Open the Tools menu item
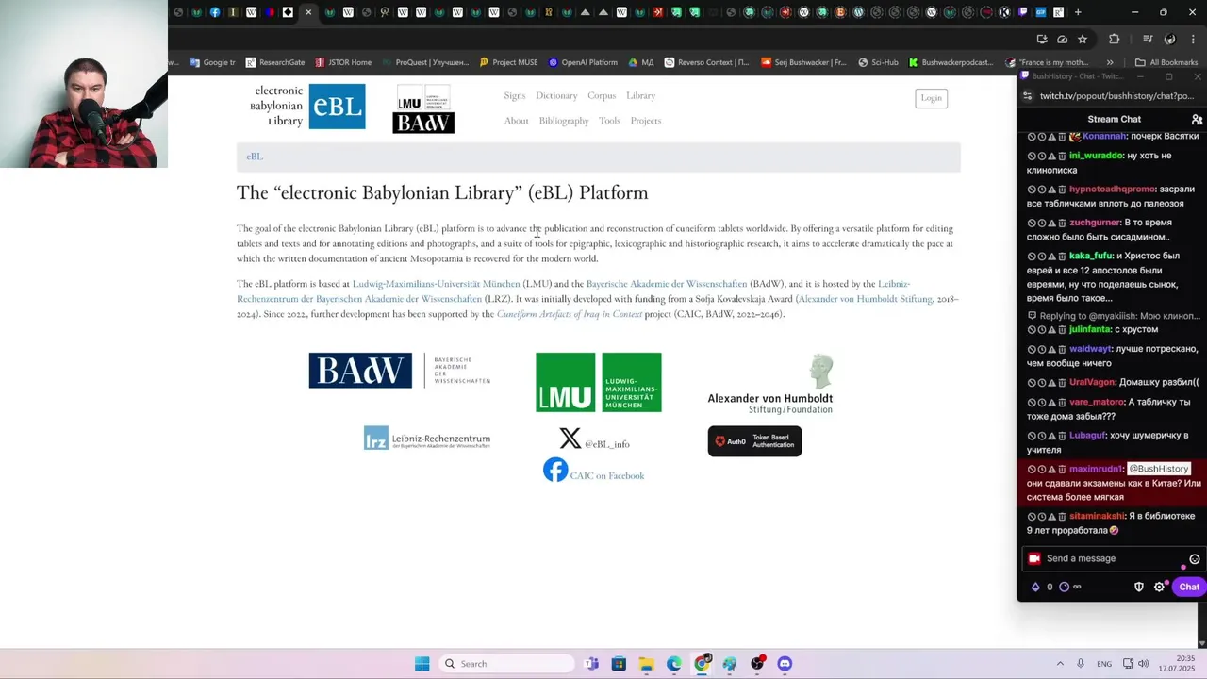 tap(609, 121)
